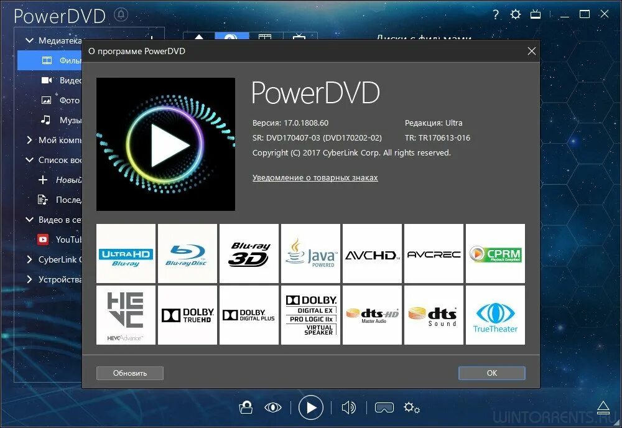This screenshot has height=428, width=622.
Task: Collapse the Медиатека tree section
Action: [29, 40]
